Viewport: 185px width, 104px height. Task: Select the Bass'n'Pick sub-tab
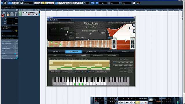112,55
